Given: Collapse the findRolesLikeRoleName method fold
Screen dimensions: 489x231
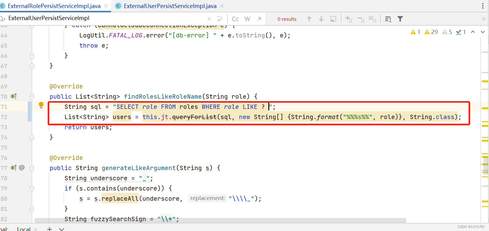Looking at the screenshot, I should (x=32, y=96).
